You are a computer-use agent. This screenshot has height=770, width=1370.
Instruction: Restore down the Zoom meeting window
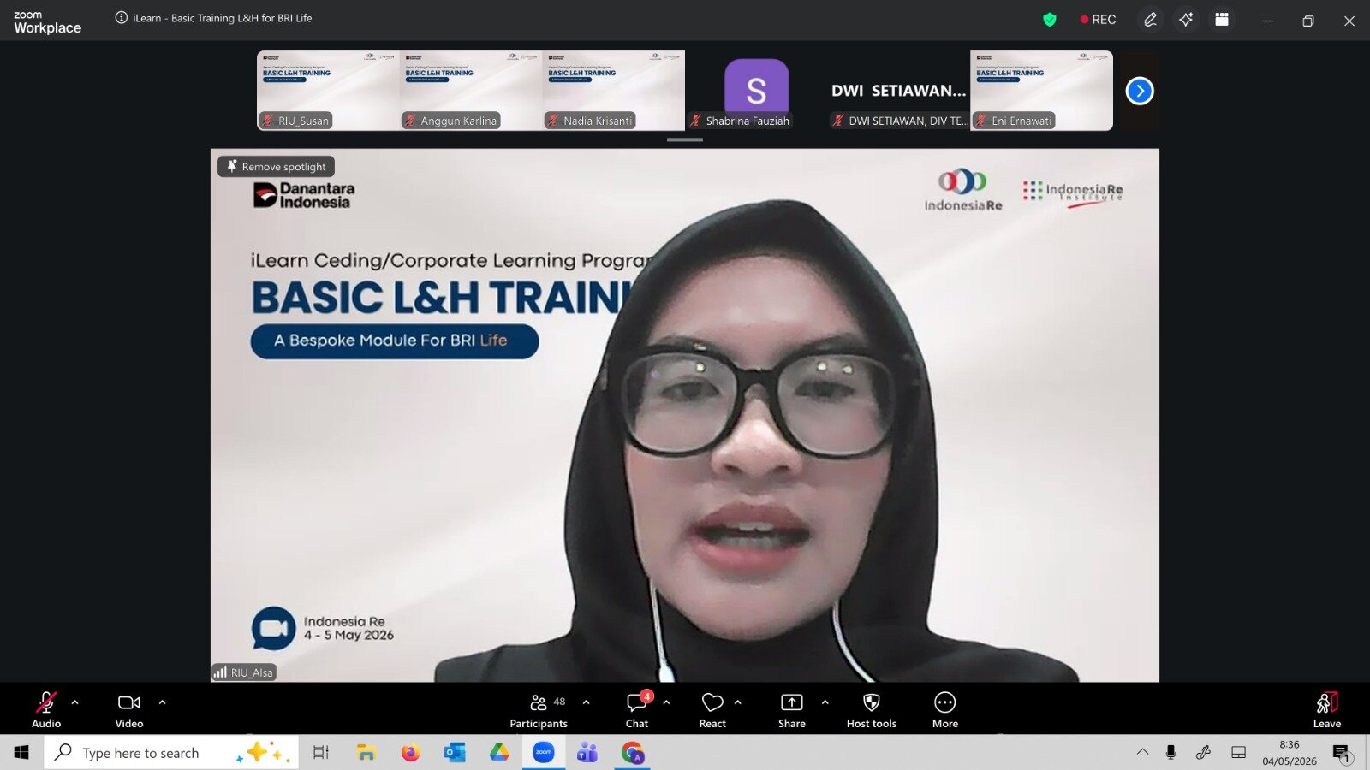[x=1308, y=21]
